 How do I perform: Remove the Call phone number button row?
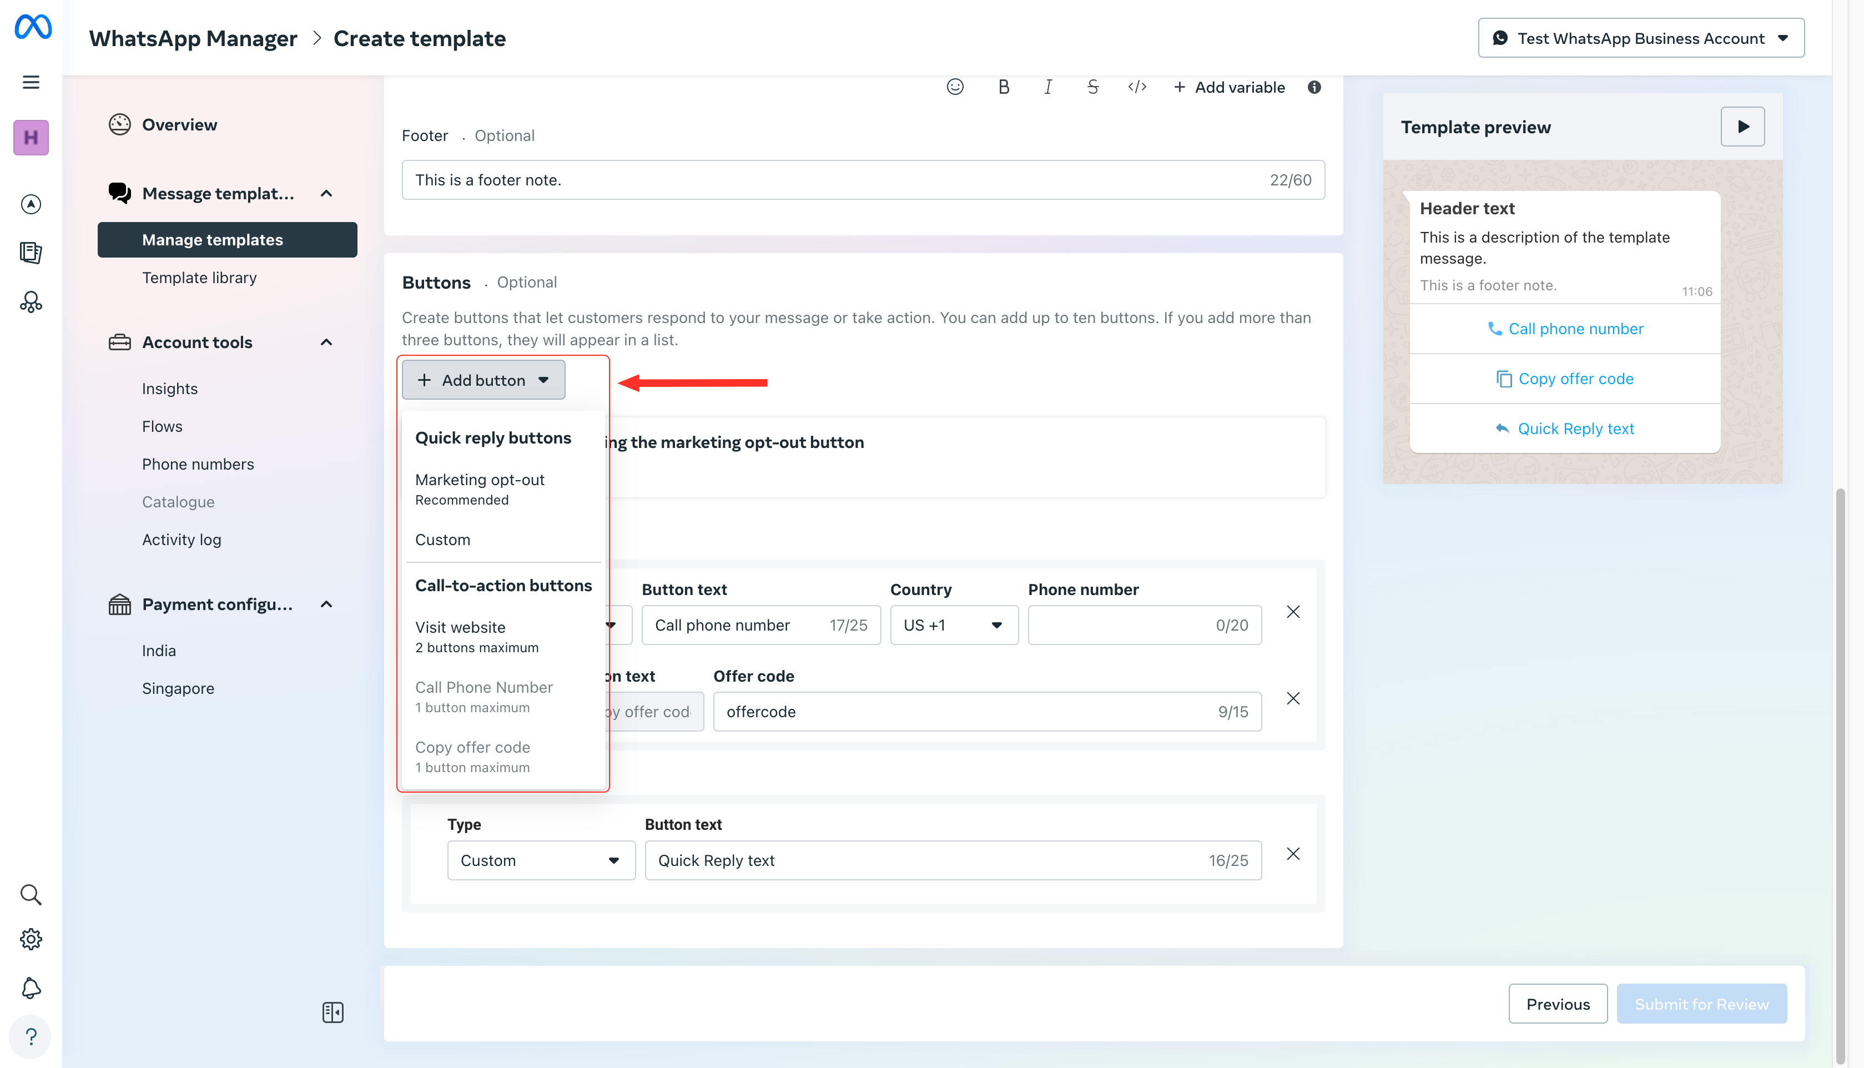click(x=1293, y=612)
